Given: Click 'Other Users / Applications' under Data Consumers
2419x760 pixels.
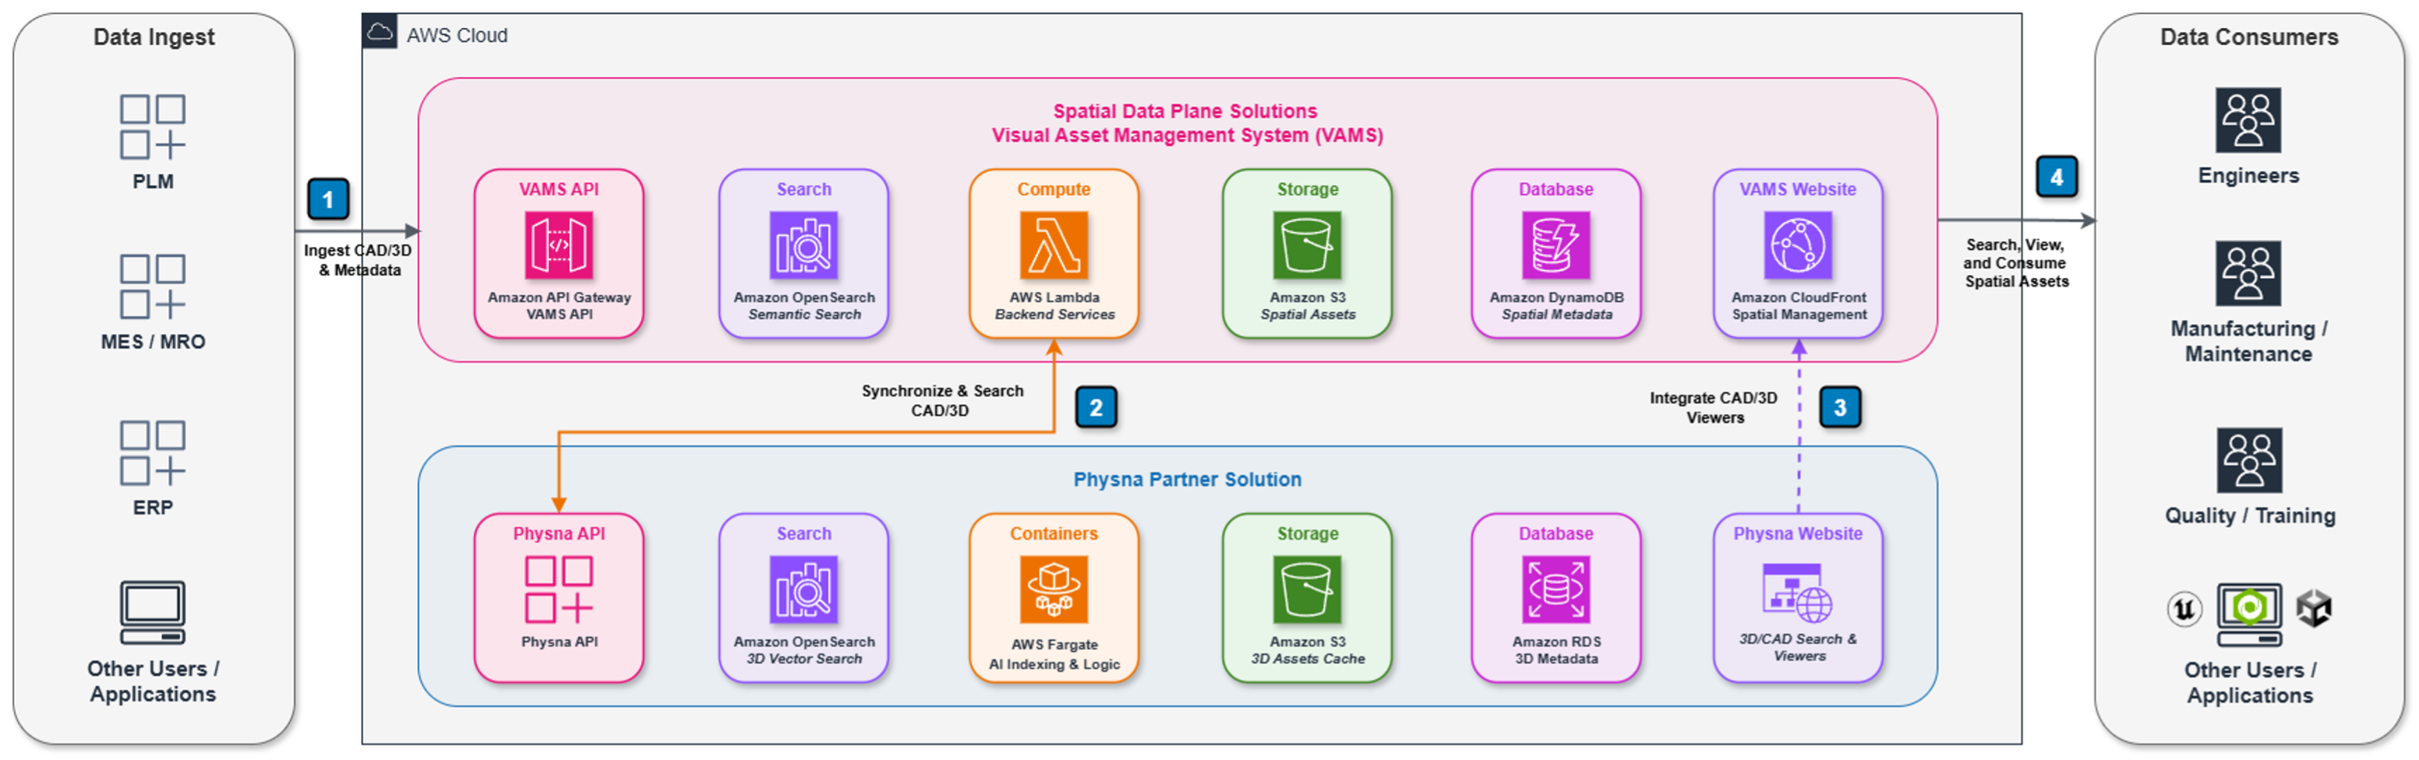Looking at the screenshot, I should (2249, 683).
